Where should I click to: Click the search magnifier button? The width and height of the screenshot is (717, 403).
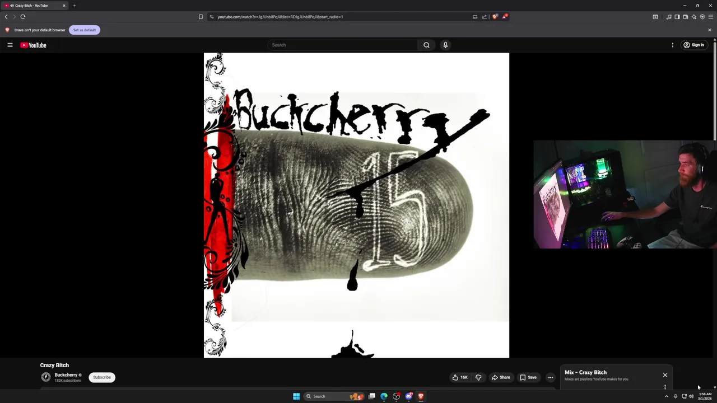tap(426, 45)
